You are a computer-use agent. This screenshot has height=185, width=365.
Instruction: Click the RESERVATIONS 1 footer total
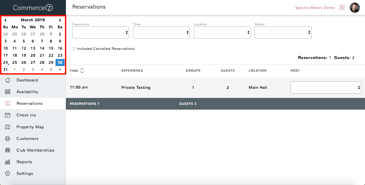[x=85, y=104]
